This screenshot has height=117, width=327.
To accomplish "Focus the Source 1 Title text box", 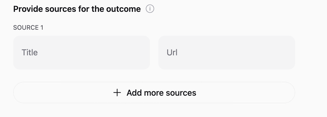I will coord(81,52).
